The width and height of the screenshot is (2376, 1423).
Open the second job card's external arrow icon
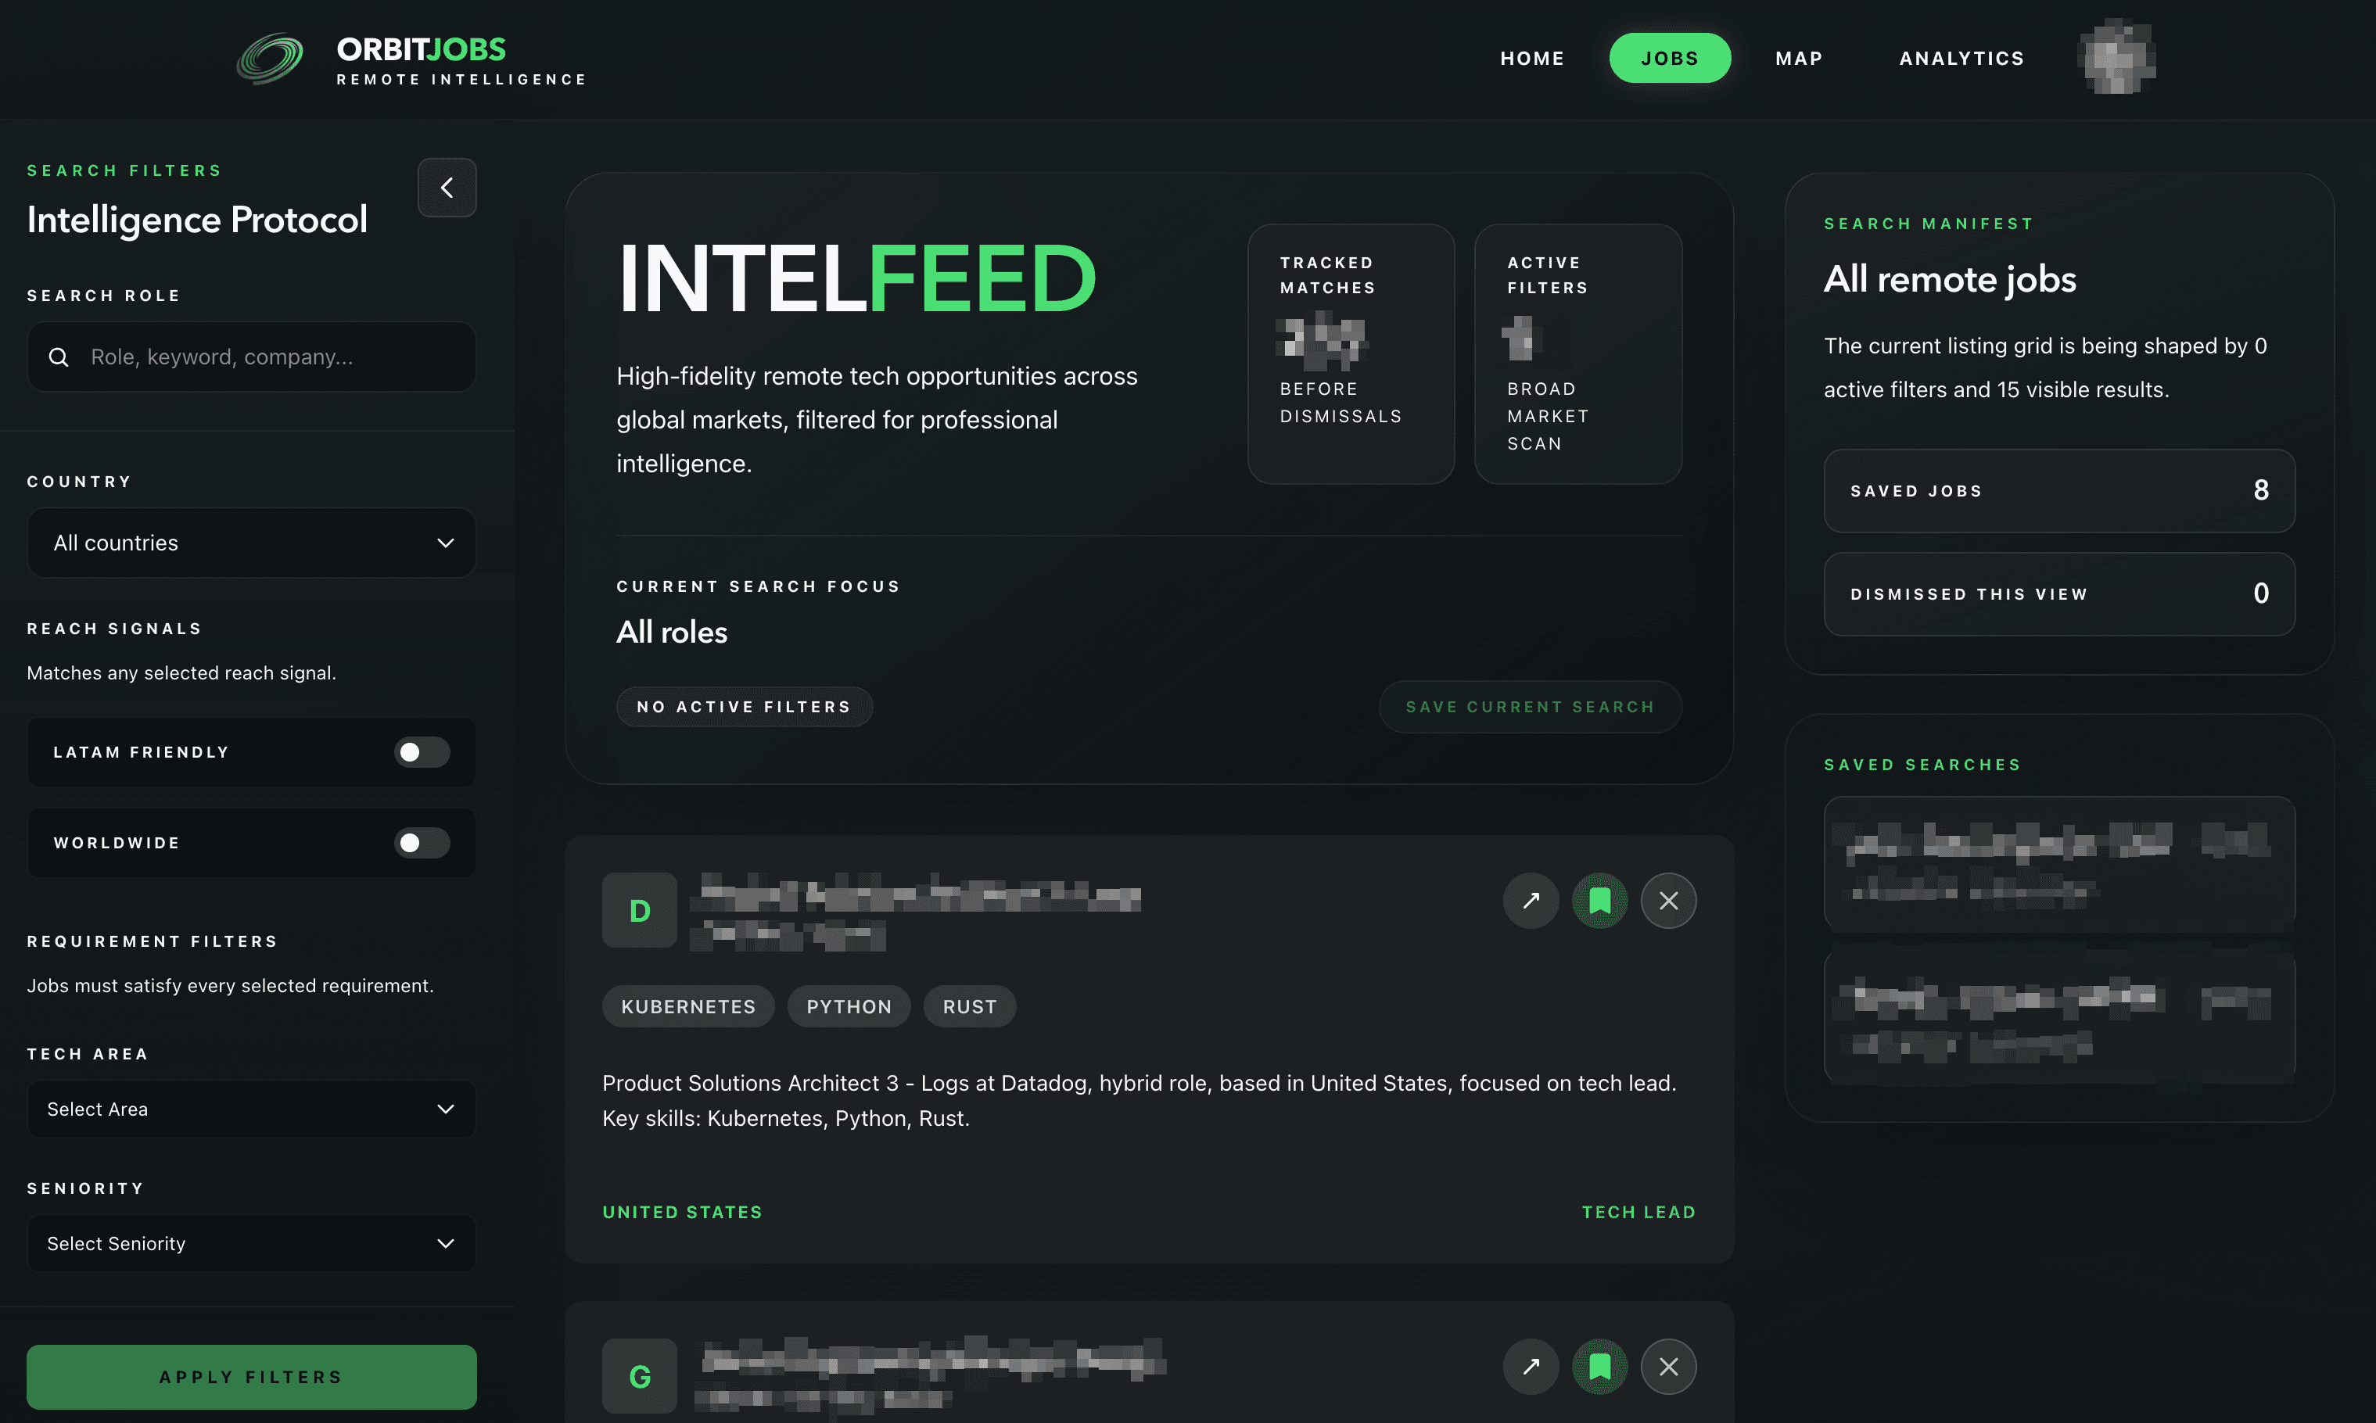(1531, 1367)
